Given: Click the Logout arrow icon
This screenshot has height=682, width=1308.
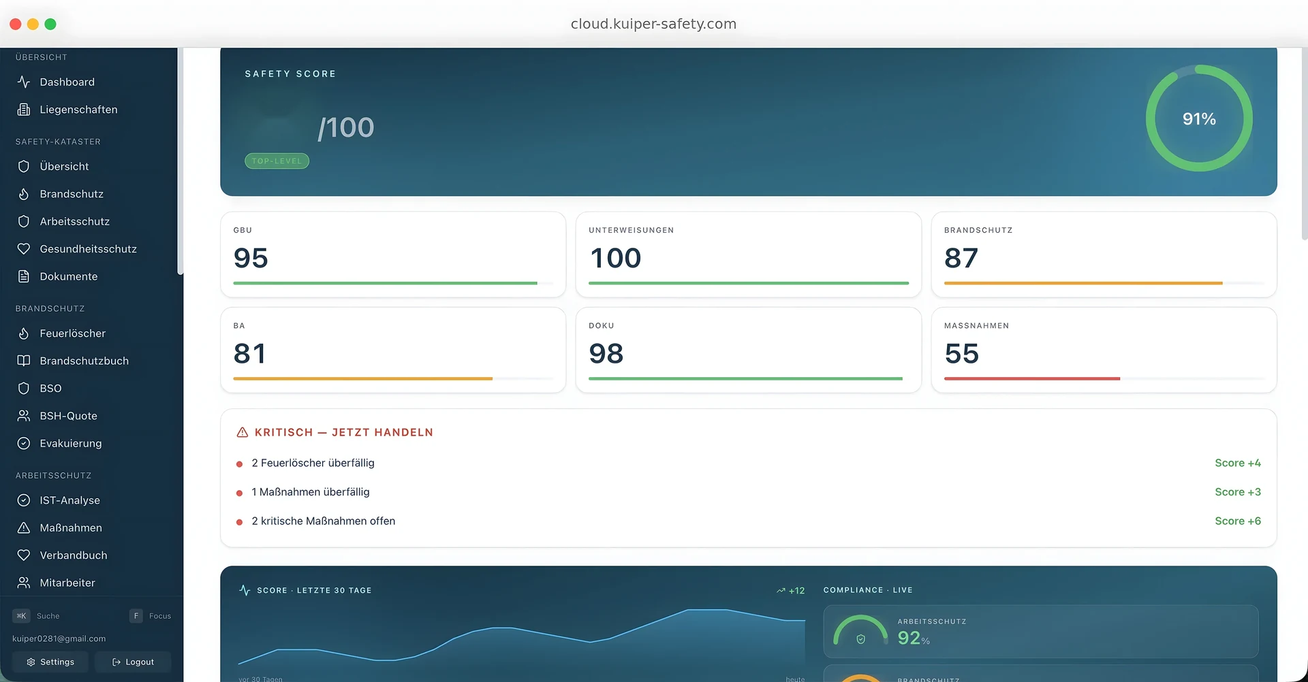Looking at the screenshot, I should click(x=116, y=662).
